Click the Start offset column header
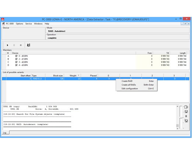This screenshot has width=192, height=160. click(19, 76)
